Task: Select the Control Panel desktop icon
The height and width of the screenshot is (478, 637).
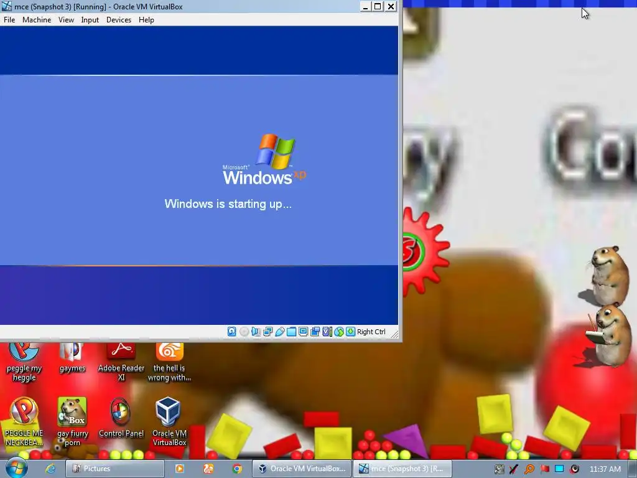Action: coord(121,418)
